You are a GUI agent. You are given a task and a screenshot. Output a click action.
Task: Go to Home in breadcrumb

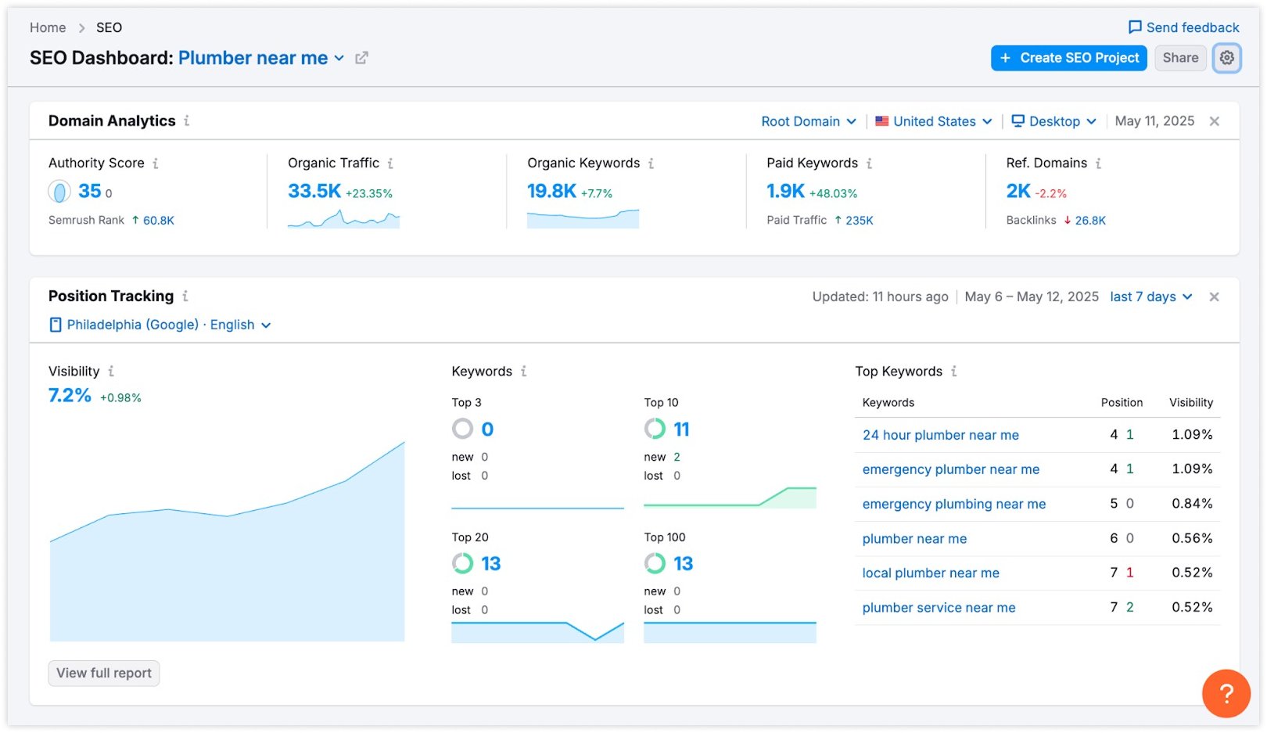coord(48,27)
